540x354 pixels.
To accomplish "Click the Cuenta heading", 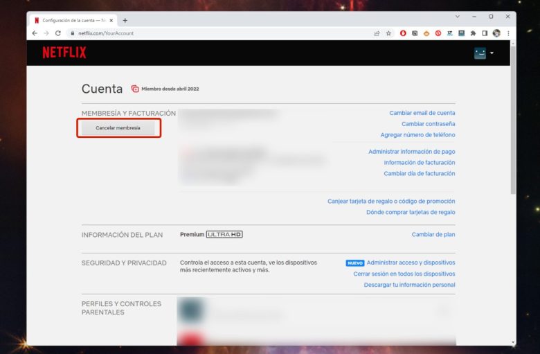I will point(102,89).
